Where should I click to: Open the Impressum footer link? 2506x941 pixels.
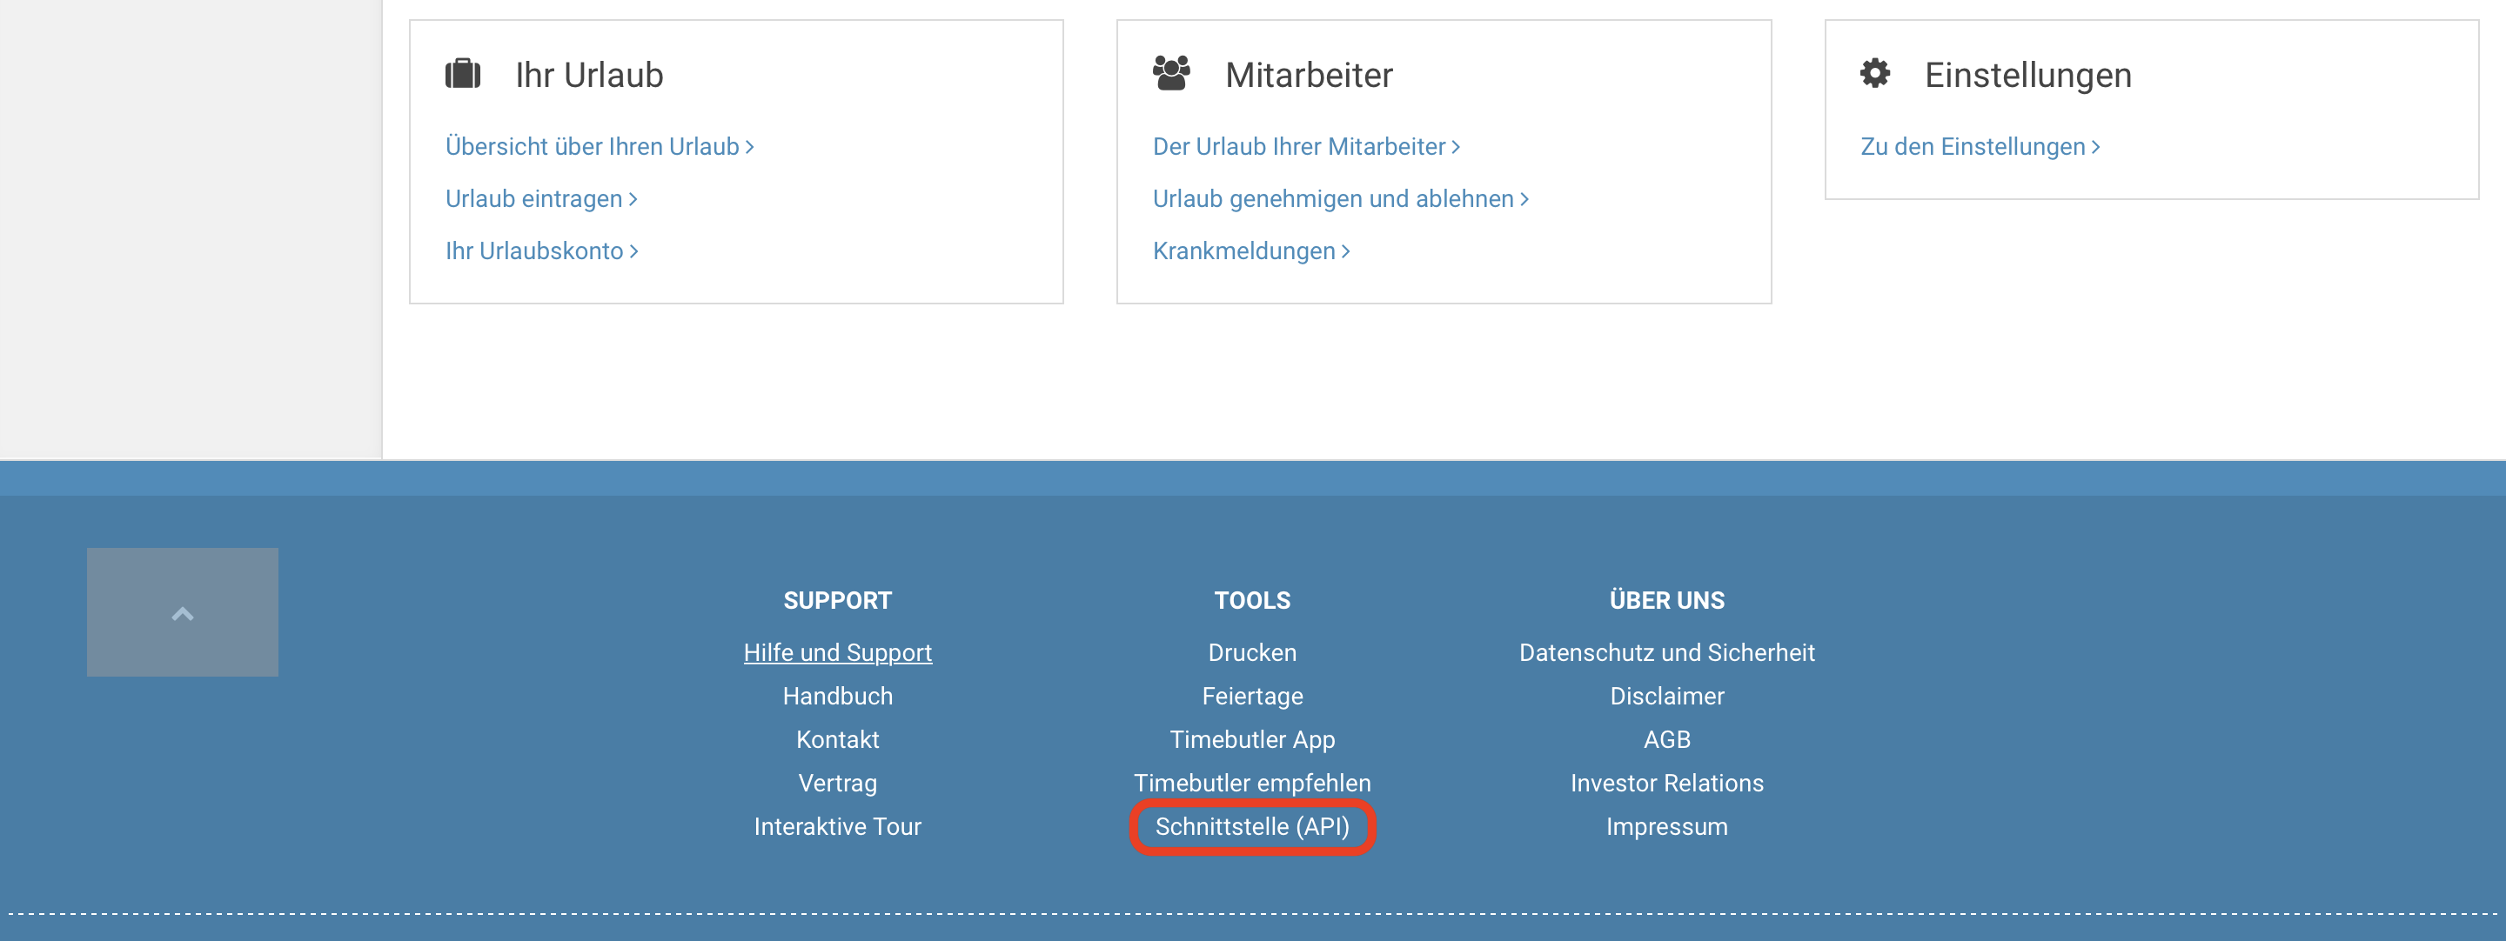coord(1666,826)
